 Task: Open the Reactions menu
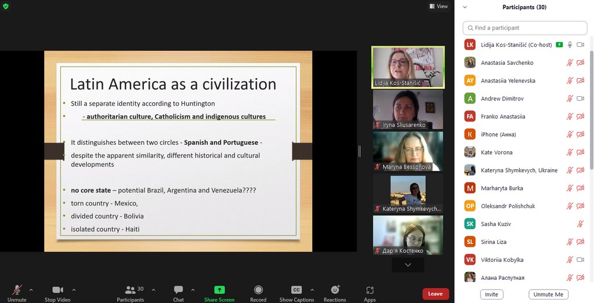pos(335,290)
